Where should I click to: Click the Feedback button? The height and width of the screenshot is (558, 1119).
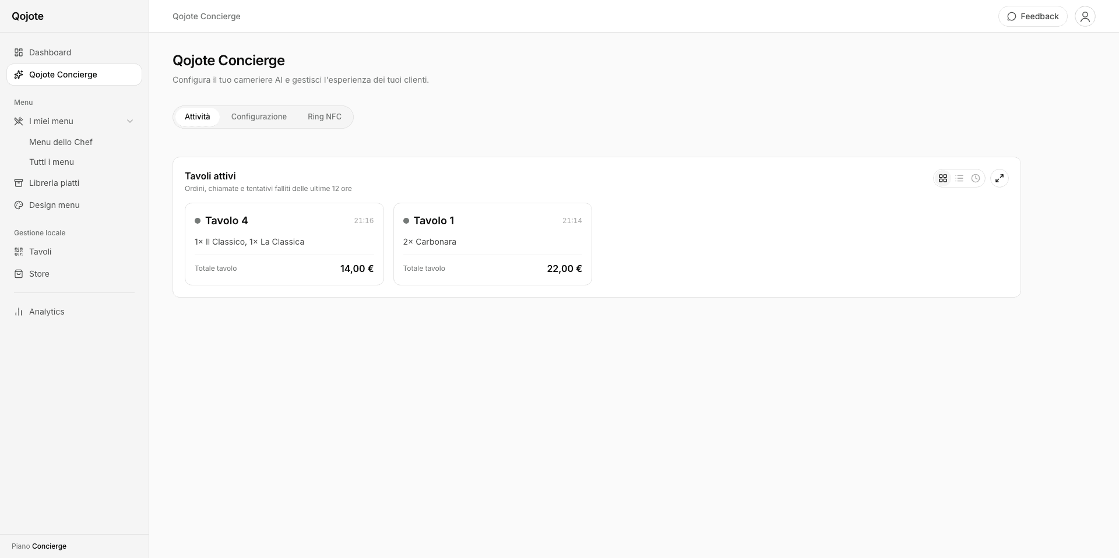coord(1033,16)
